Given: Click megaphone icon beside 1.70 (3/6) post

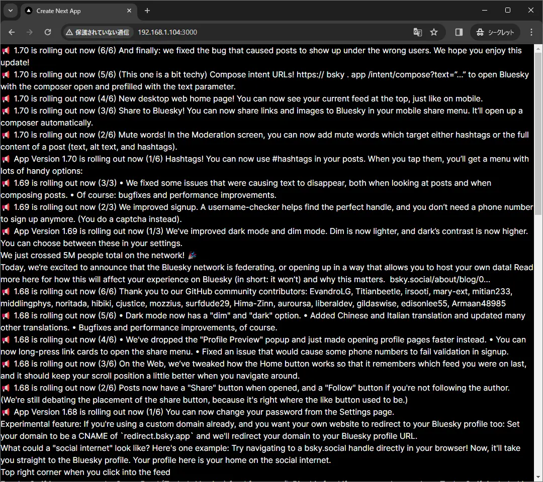Looking at the screenshot, I should tap(6, 111).
